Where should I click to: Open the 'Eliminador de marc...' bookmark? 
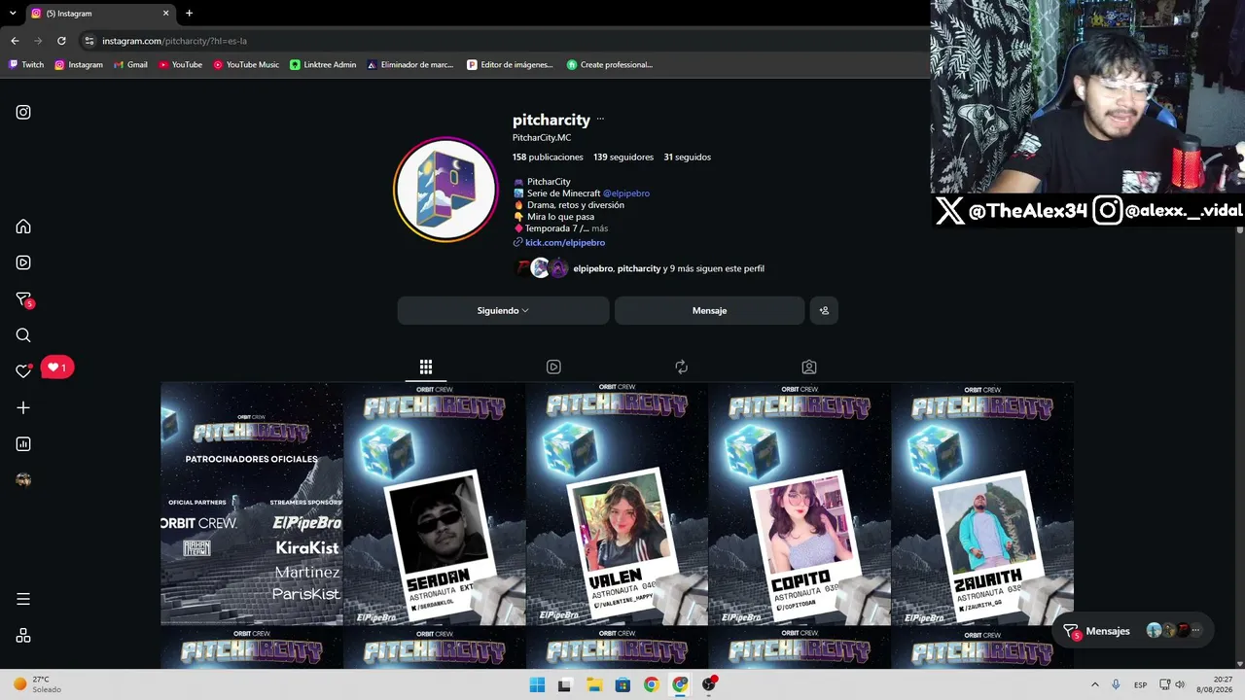click(x=410, y=65)
